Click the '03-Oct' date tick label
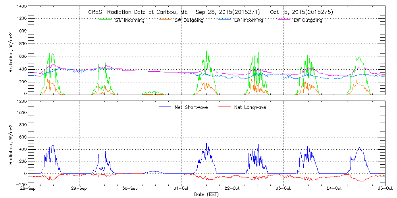397x198 pixels. 283,189
